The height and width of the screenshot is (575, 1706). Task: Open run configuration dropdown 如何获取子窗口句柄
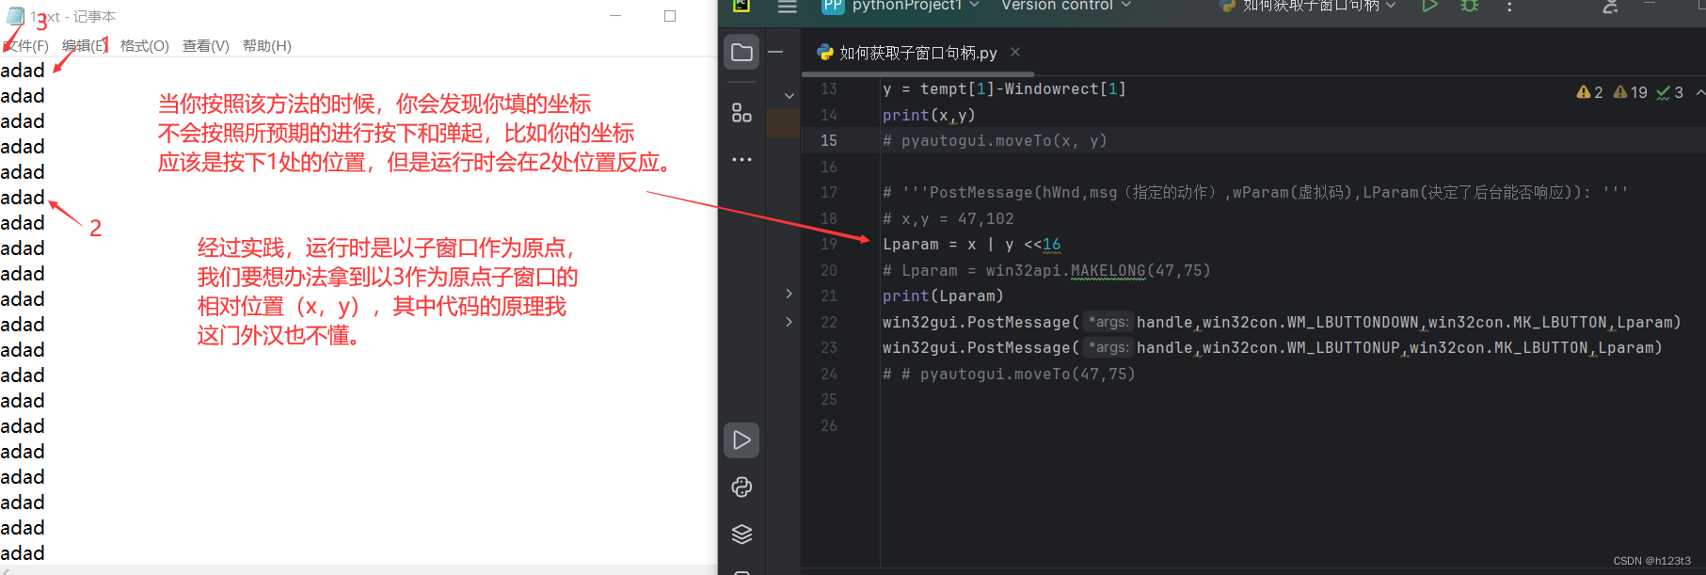1308,6
